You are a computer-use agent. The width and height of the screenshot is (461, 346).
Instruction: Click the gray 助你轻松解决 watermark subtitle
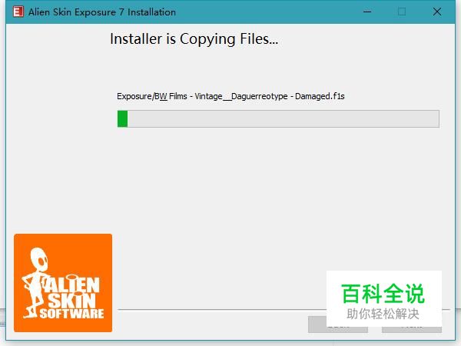(383, 314)
